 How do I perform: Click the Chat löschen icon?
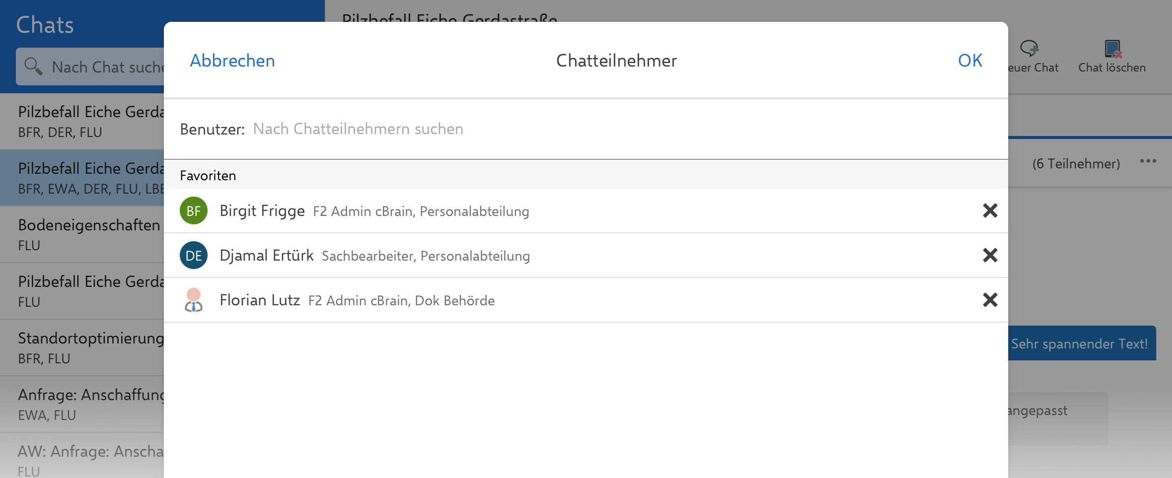pos(1112,49)
